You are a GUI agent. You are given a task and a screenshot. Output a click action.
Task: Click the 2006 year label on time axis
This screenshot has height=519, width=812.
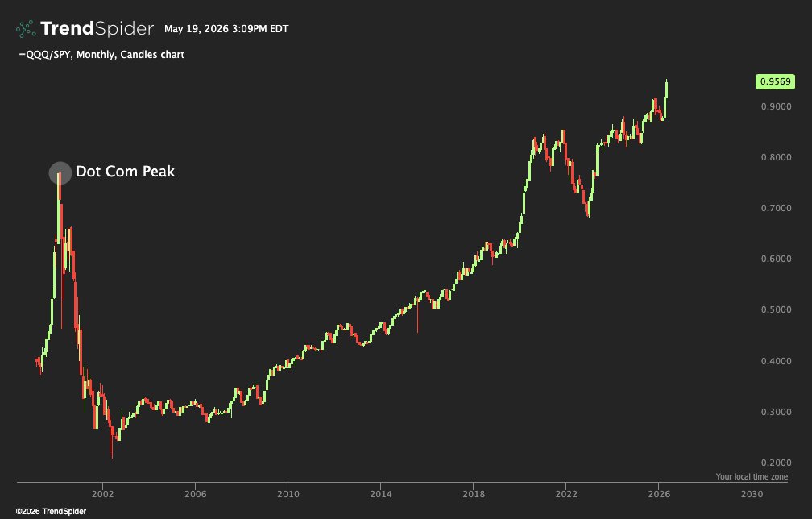195,494
